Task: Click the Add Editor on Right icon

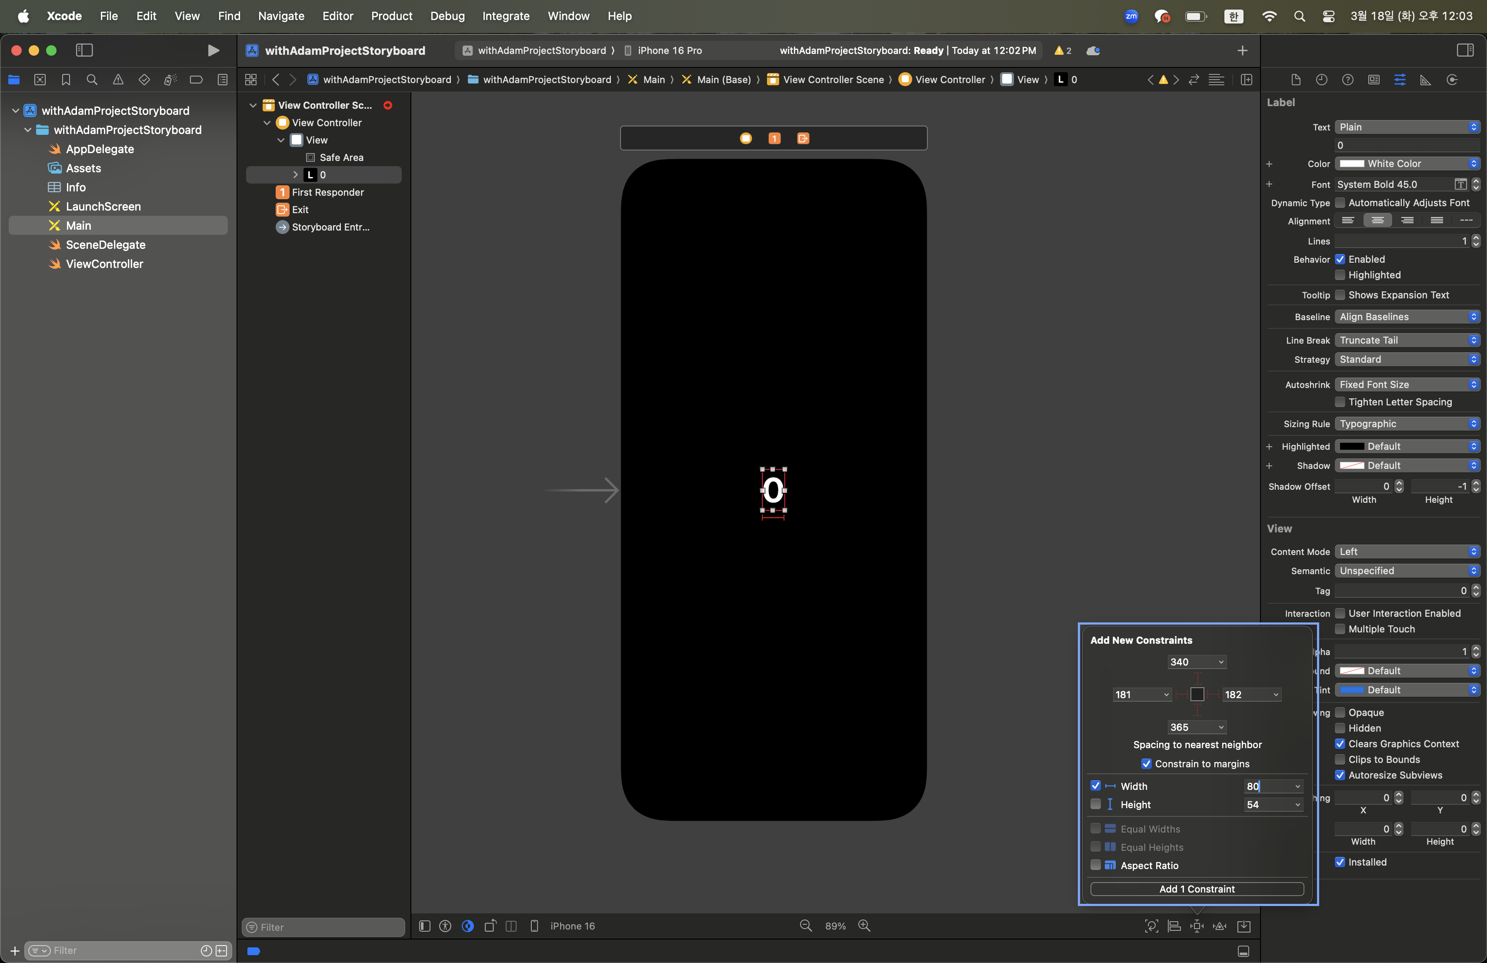Action: (1246, 79)
